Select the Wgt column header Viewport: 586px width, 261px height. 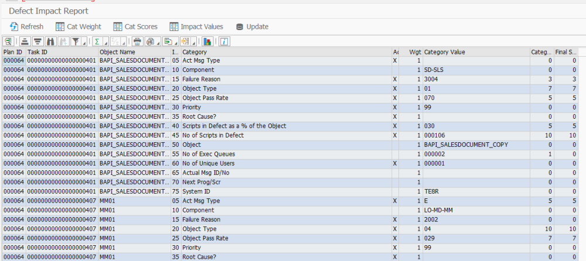[411, 52]
